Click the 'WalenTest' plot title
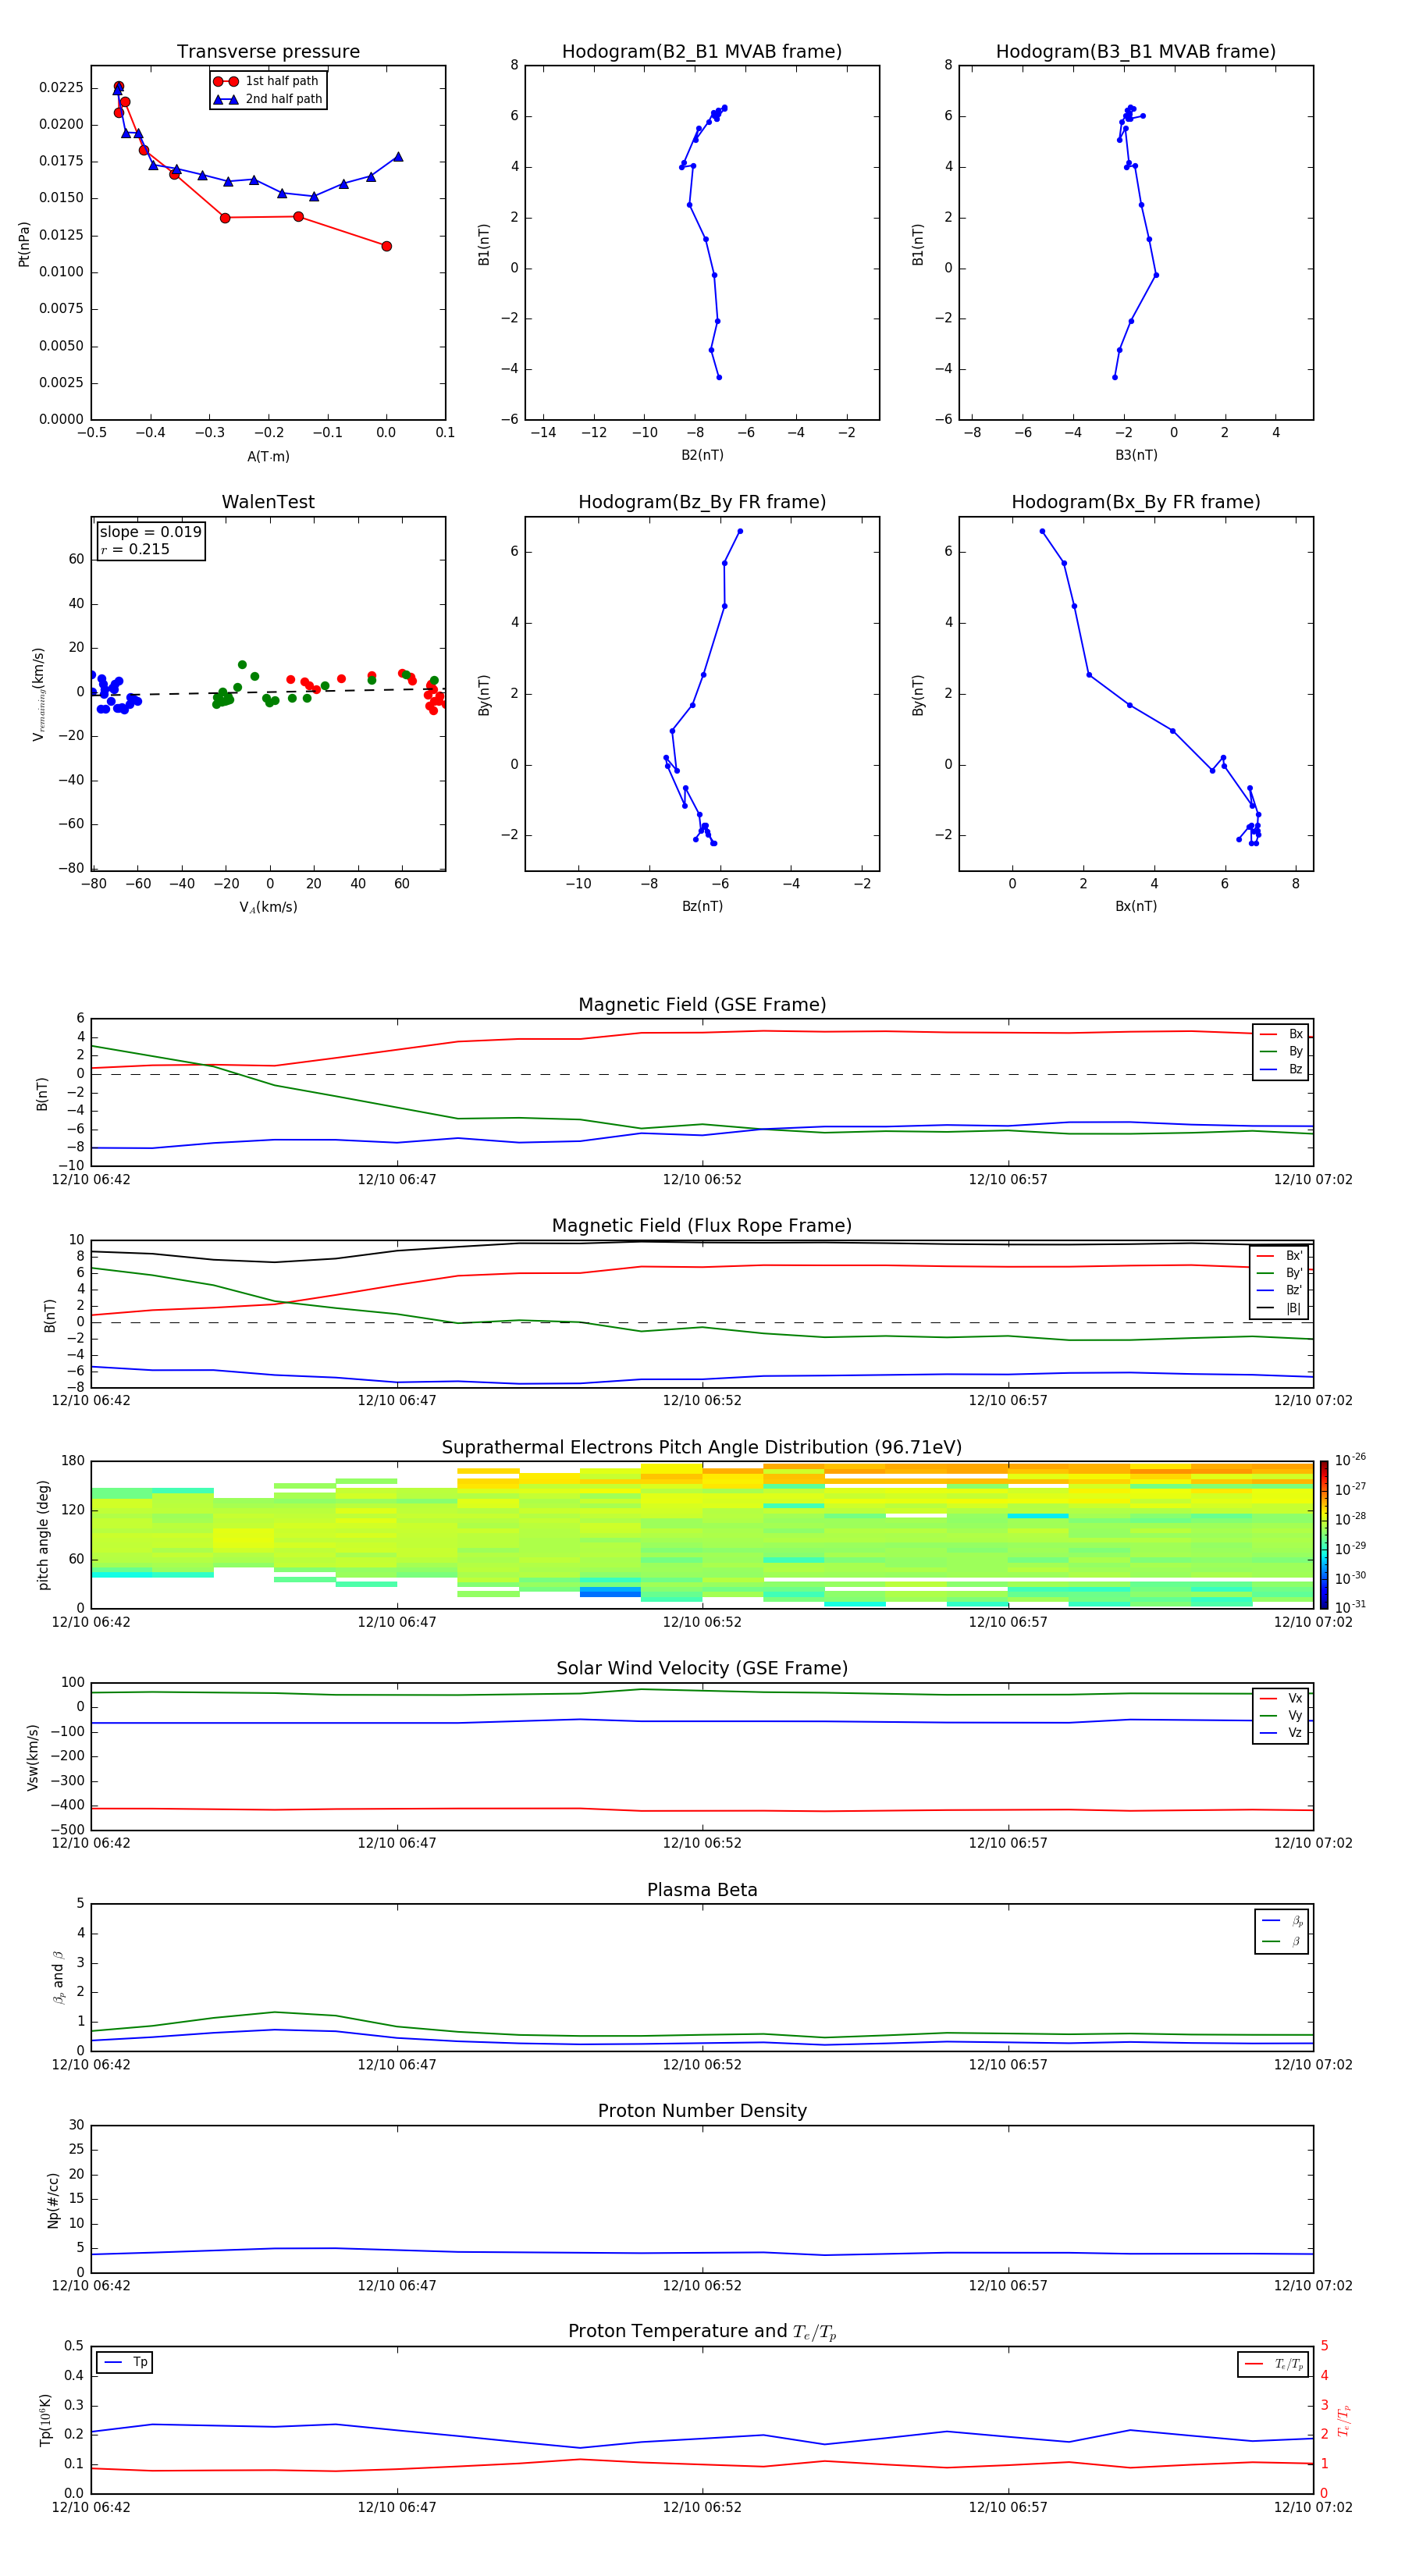 pyautogui.click(x=268, y=502)
